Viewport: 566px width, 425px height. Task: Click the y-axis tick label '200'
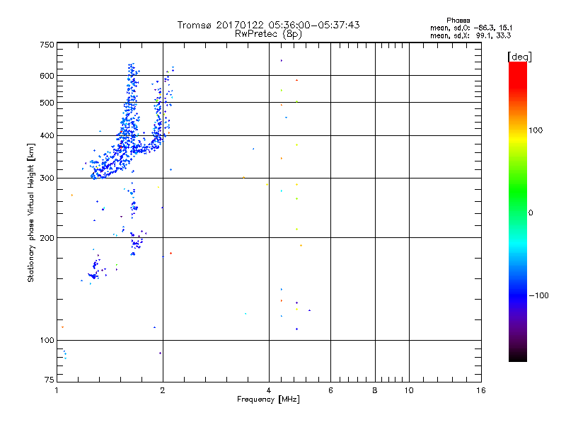click(47, 238)
